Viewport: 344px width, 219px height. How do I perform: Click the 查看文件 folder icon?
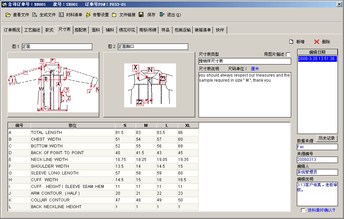coord(8,15)
